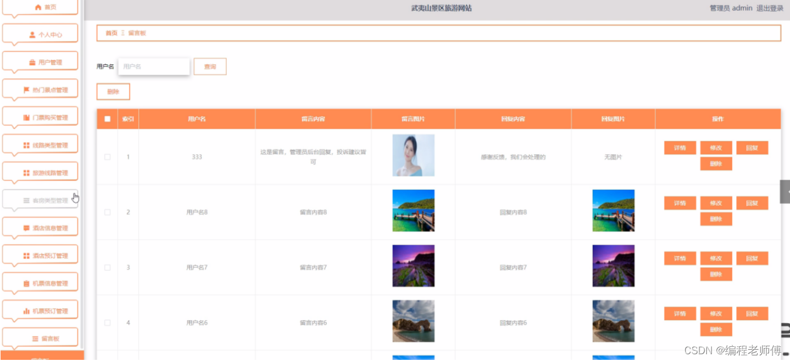Click the cell text 感谢反馈，我们会处理的
The width and height of the screenshot is (790, 361).
(513, 157)
